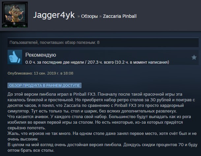This screenshot has height=156, width=201.
Task: Click the 10.2 ч. в момент написания text
Action: (x=142, y=62)
